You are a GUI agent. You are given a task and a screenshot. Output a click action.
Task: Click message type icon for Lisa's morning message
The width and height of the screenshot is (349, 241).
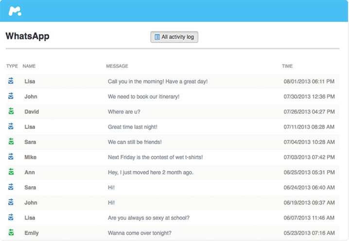pos(11,81)
